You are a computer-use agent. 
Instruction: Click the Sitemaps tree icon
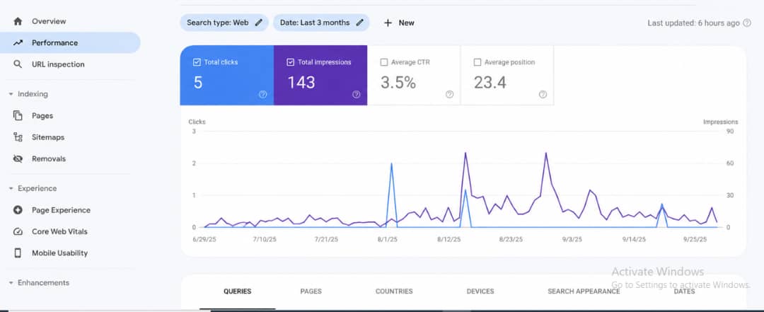coord(18,137)
